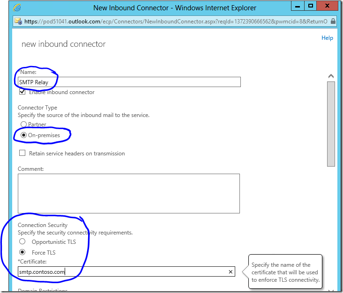The height and width of the screenshot is (293, 343).
Task: Enable Retain service headers on transmission
Action: [22, 153]
